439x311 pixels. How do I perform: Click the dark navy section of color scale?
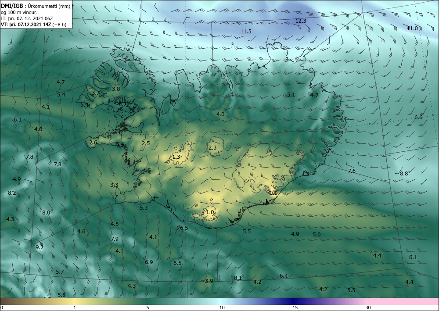coord(294,301)
